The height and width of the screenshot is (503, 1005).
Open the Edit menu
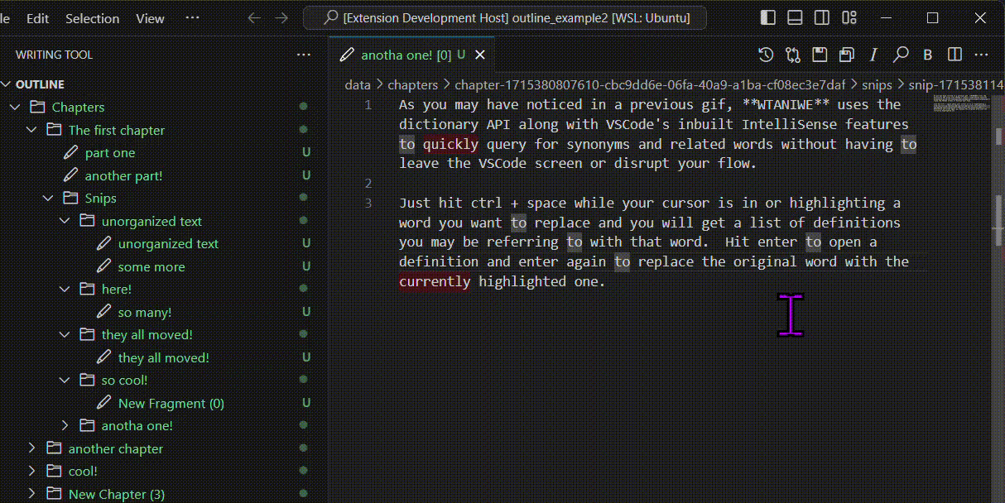(x=38, y=18)
